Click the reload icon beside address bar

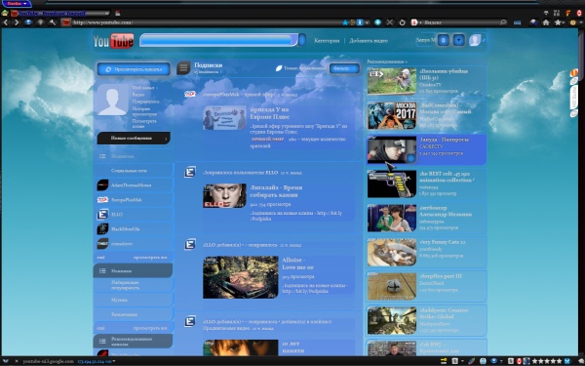402,22
